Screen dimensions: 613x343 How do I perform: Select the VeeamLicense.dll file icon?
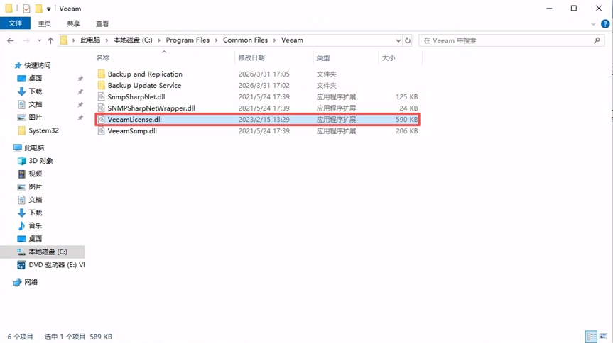pos(102,119)
